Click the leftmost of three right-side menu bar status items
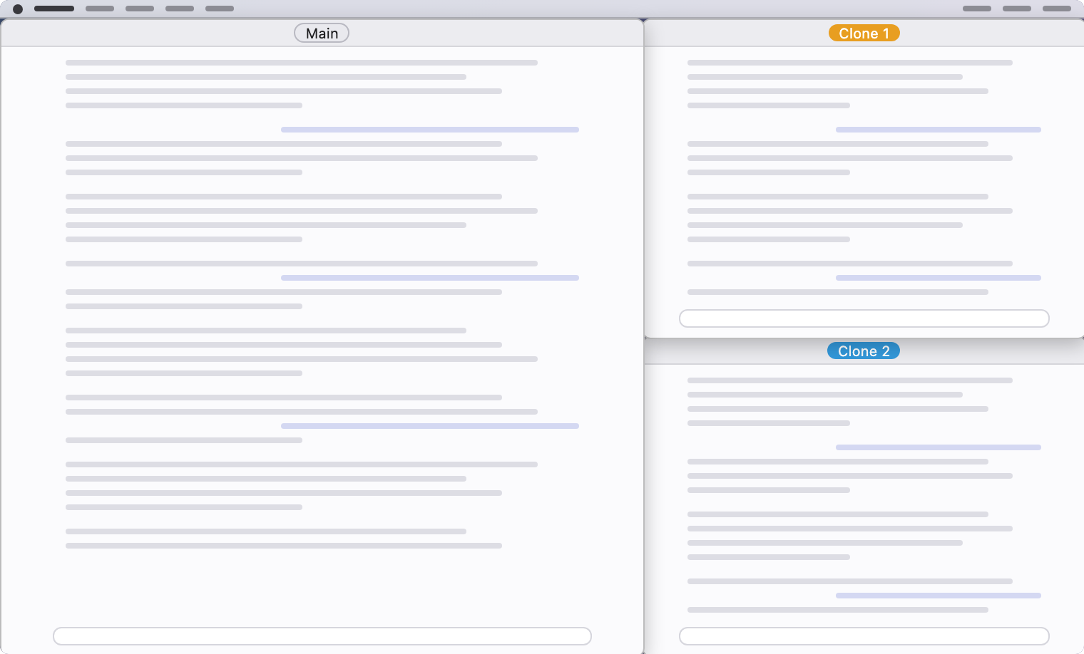 977,9
